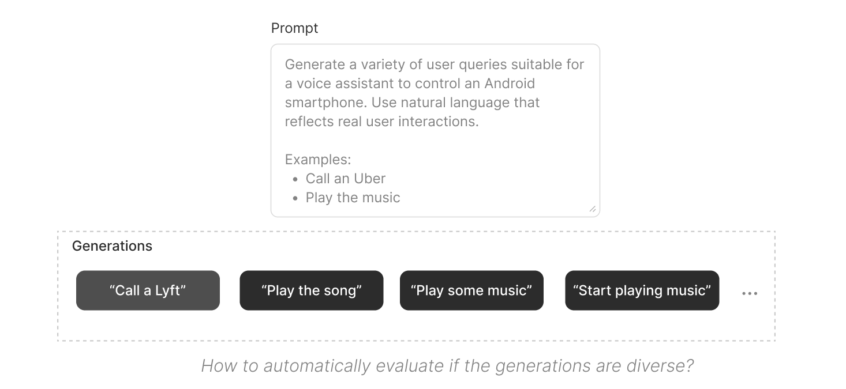Click the "Prompt" field label
Viewport: 846px width, 389px height.
click(294, 28)
